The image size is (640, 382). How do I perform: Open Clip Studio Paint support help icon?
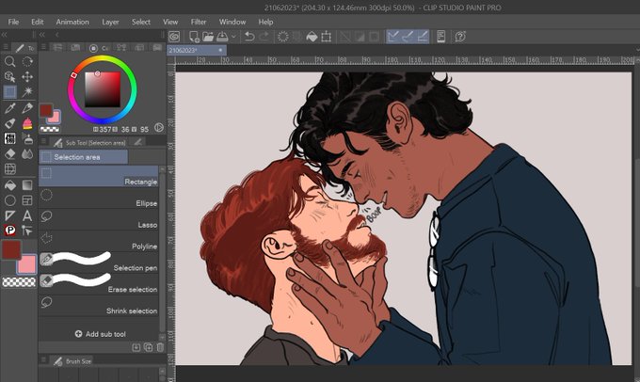pyautogui.click(x=460, y=37)
